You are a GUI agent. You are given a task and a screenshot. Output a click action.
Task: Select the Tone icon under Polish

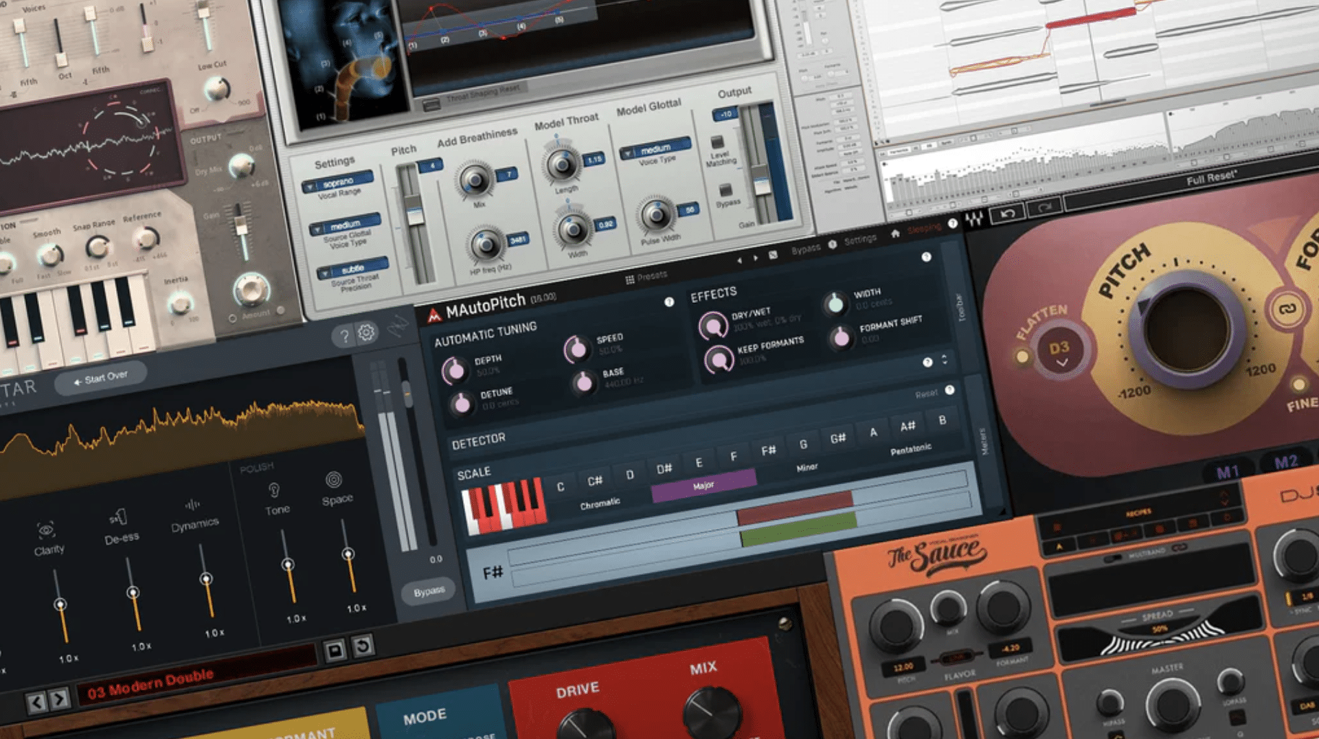(x=274, y=490)
